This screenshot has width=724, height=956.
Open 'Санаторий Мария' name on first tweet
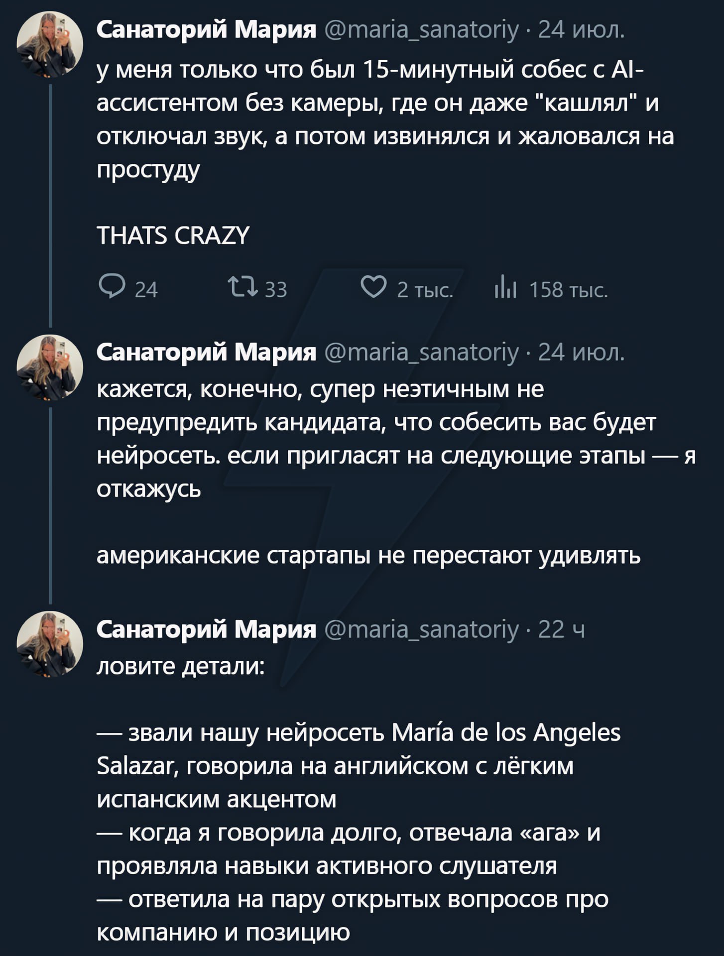pos(206,31)
